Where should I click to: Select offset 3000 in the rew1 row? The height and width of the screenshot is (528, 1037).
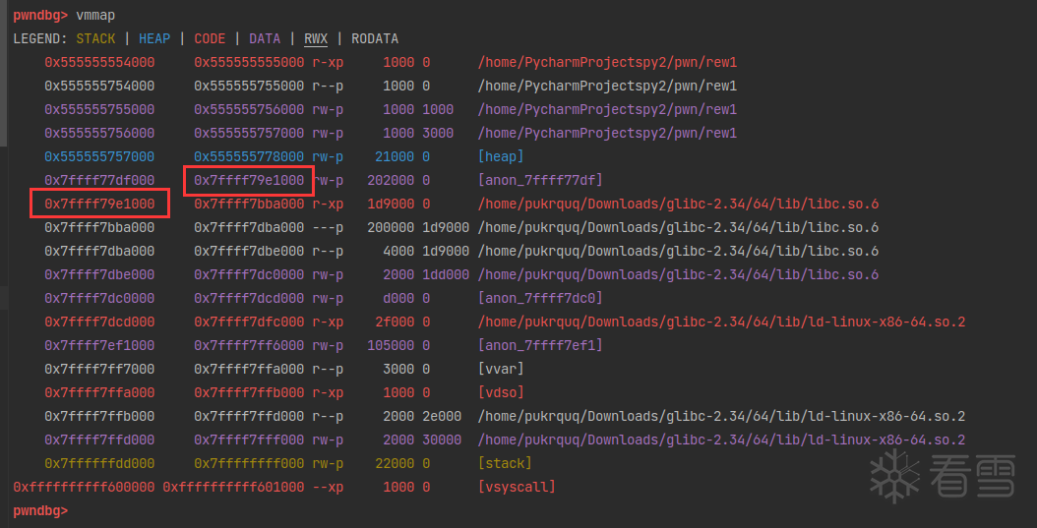point(438,133)
